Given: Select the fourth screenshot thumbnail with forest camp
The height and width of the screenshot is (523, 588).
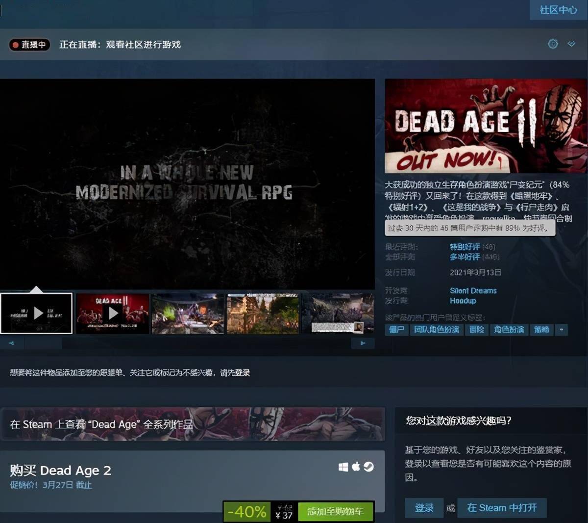Looking at the screenshot, I should pos(263,314).
